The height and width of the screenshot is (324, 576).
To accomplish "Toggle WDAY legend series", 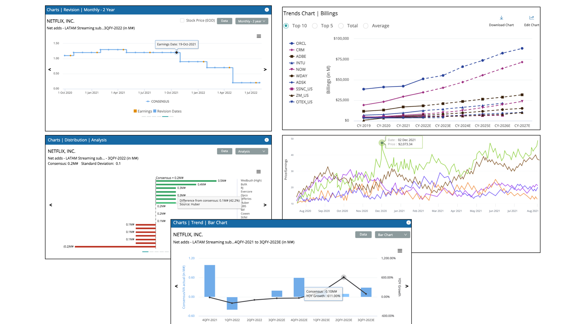I will point(298,76).
